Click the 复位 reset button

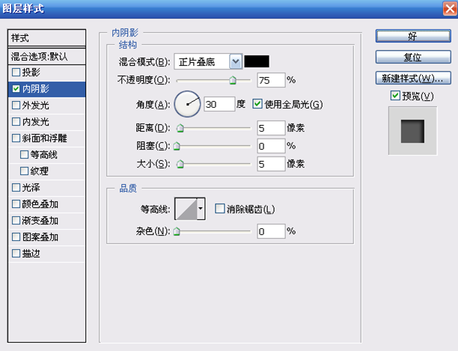[x=412, y=57]
